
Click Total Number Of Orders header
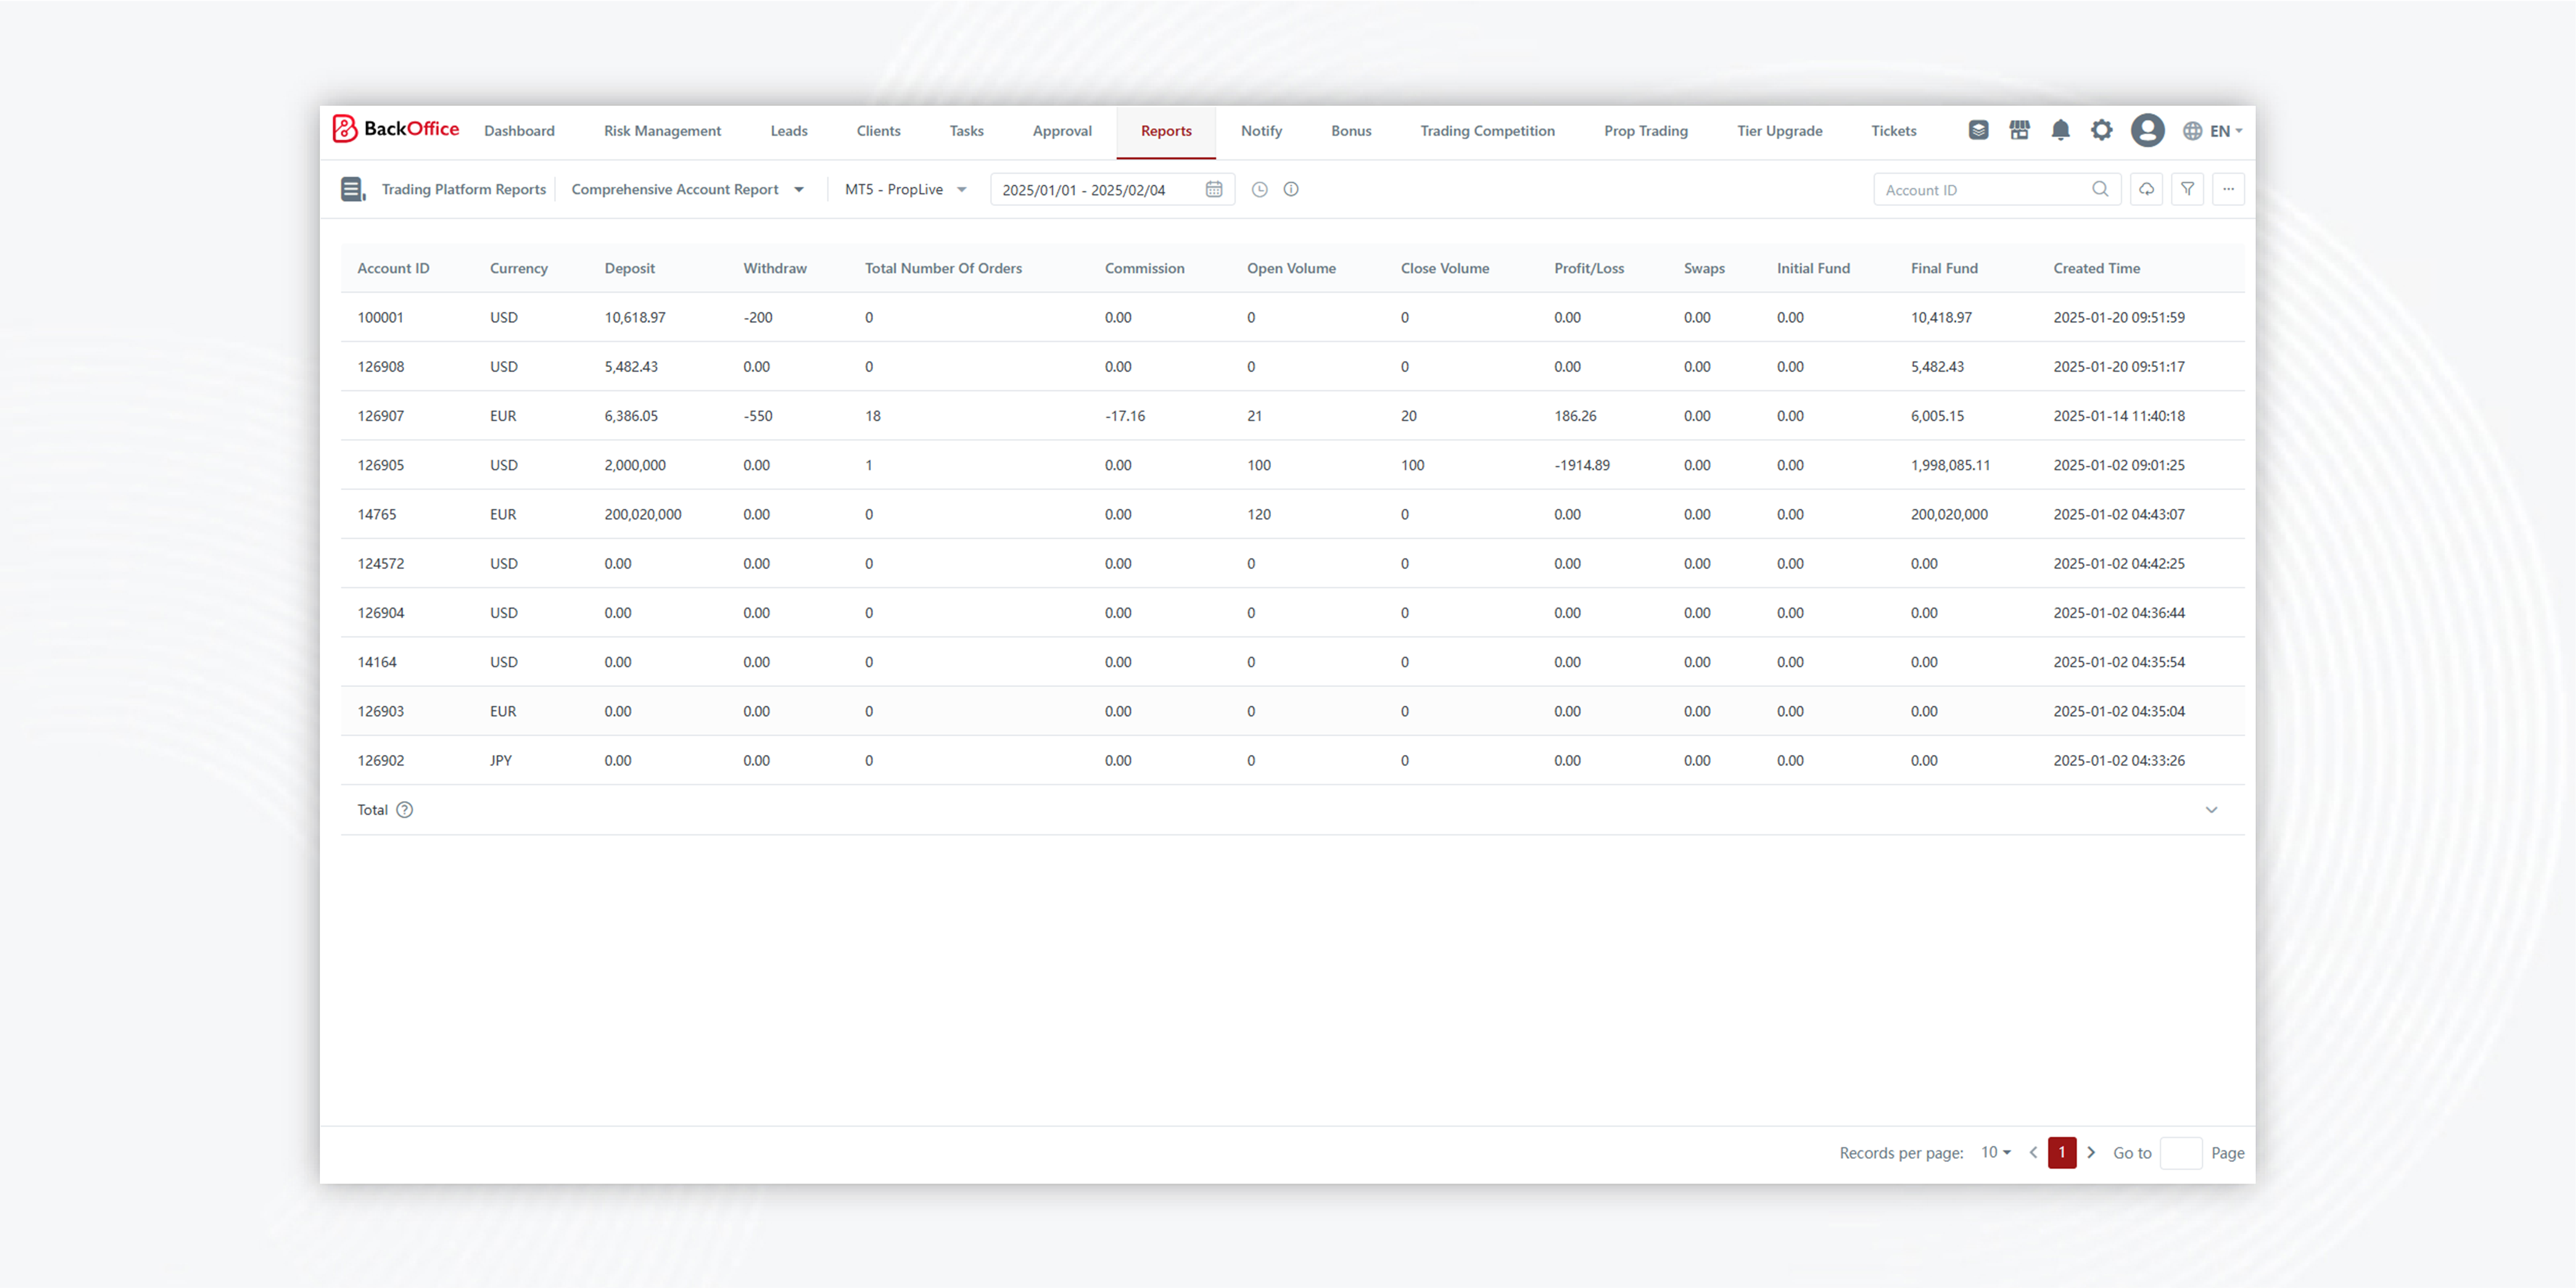(x=943, y=268)
